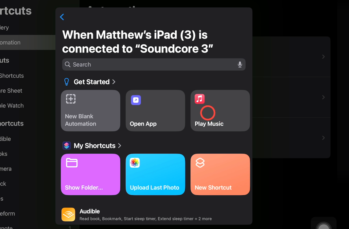Open Share Sheet in the sidebar
The width and height of the screenshot is (349, 229).
[11, 91]
